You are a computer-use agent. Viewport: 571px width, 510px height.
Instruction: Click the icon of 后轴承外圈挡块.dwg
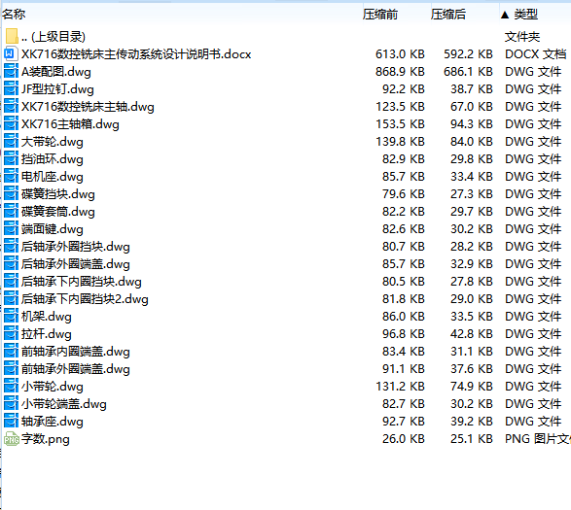[x=11, y=247]
